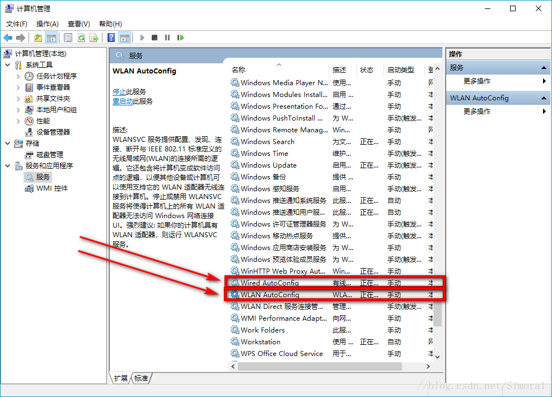This screenshot has height=397, width=552.
Task: Expand the 事件查看器 node
Action: (x=18, y=87)
